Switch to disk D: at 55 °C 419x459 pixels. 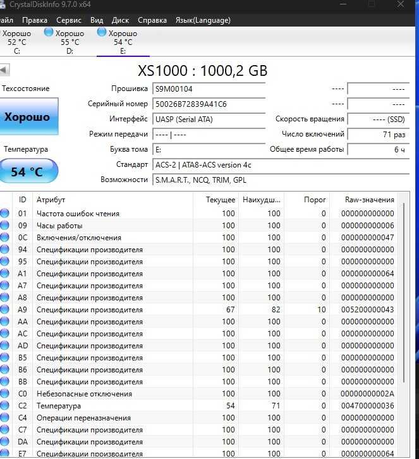click(70, 42)
